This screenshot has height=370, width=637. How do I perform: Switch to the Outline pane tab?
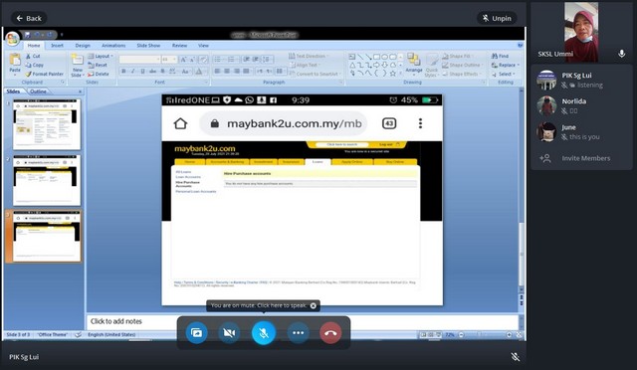pyautogui.click(x=38, y=92)
